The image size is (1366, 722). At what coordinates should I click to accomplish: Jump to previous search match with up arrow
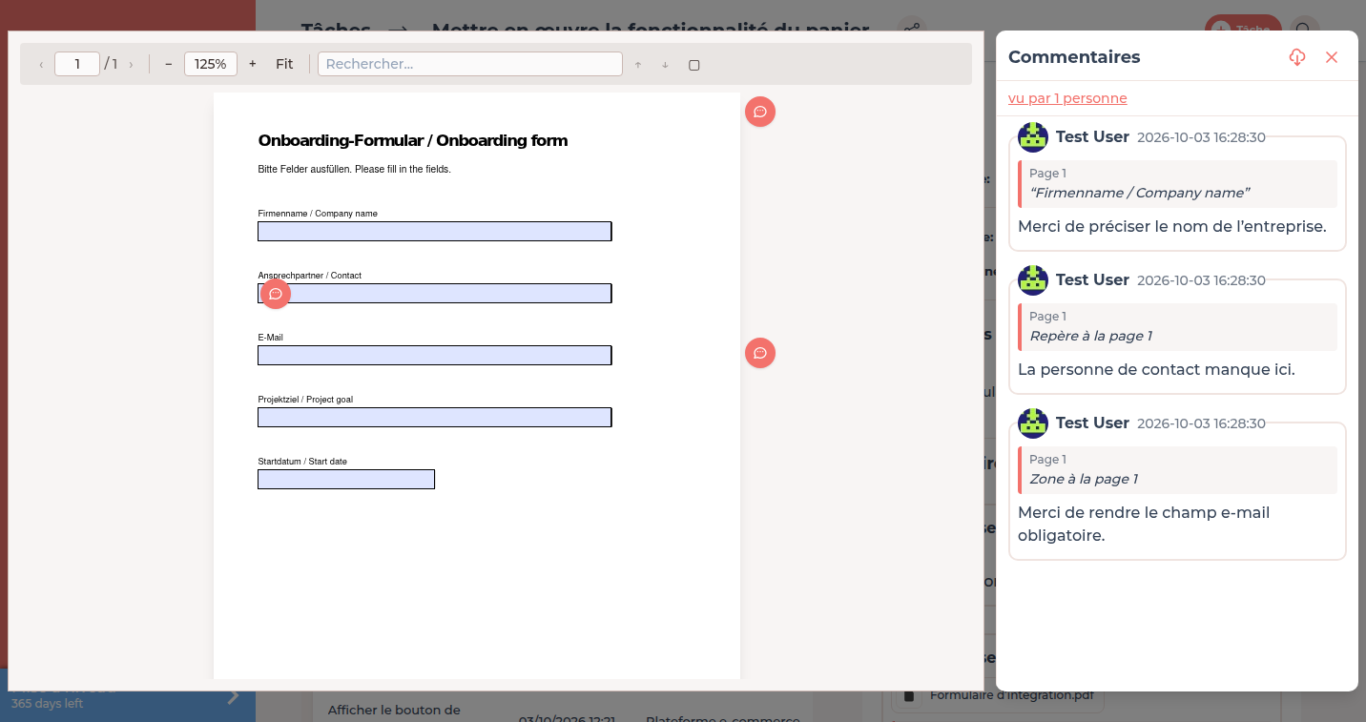(x=638, y=65)
